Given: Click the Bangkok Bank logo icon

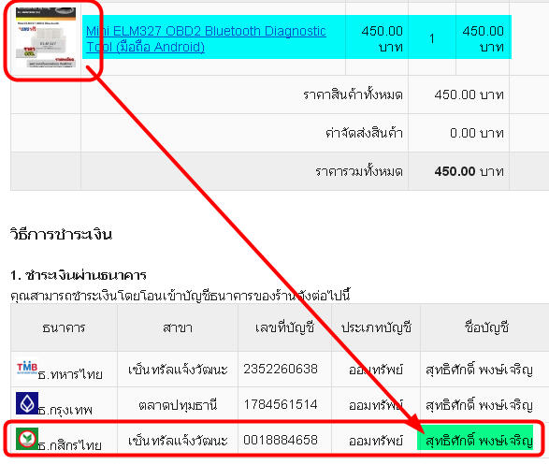Looking at the screenshot, I should (x=27, y=403).
